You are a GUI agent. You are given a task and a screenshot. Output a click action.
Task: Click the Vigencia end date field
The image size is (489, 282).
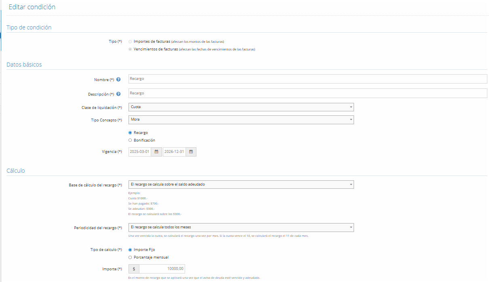(174, 152)
